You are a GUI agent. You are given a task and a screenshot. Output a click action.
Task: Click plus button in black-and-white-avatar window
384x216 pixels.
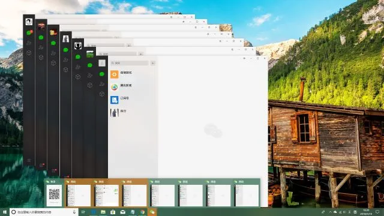pyautogui.click(x=129, y=46)
